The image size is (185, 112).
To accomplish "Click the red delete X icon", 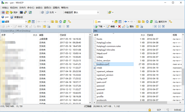I will (119, 26).
